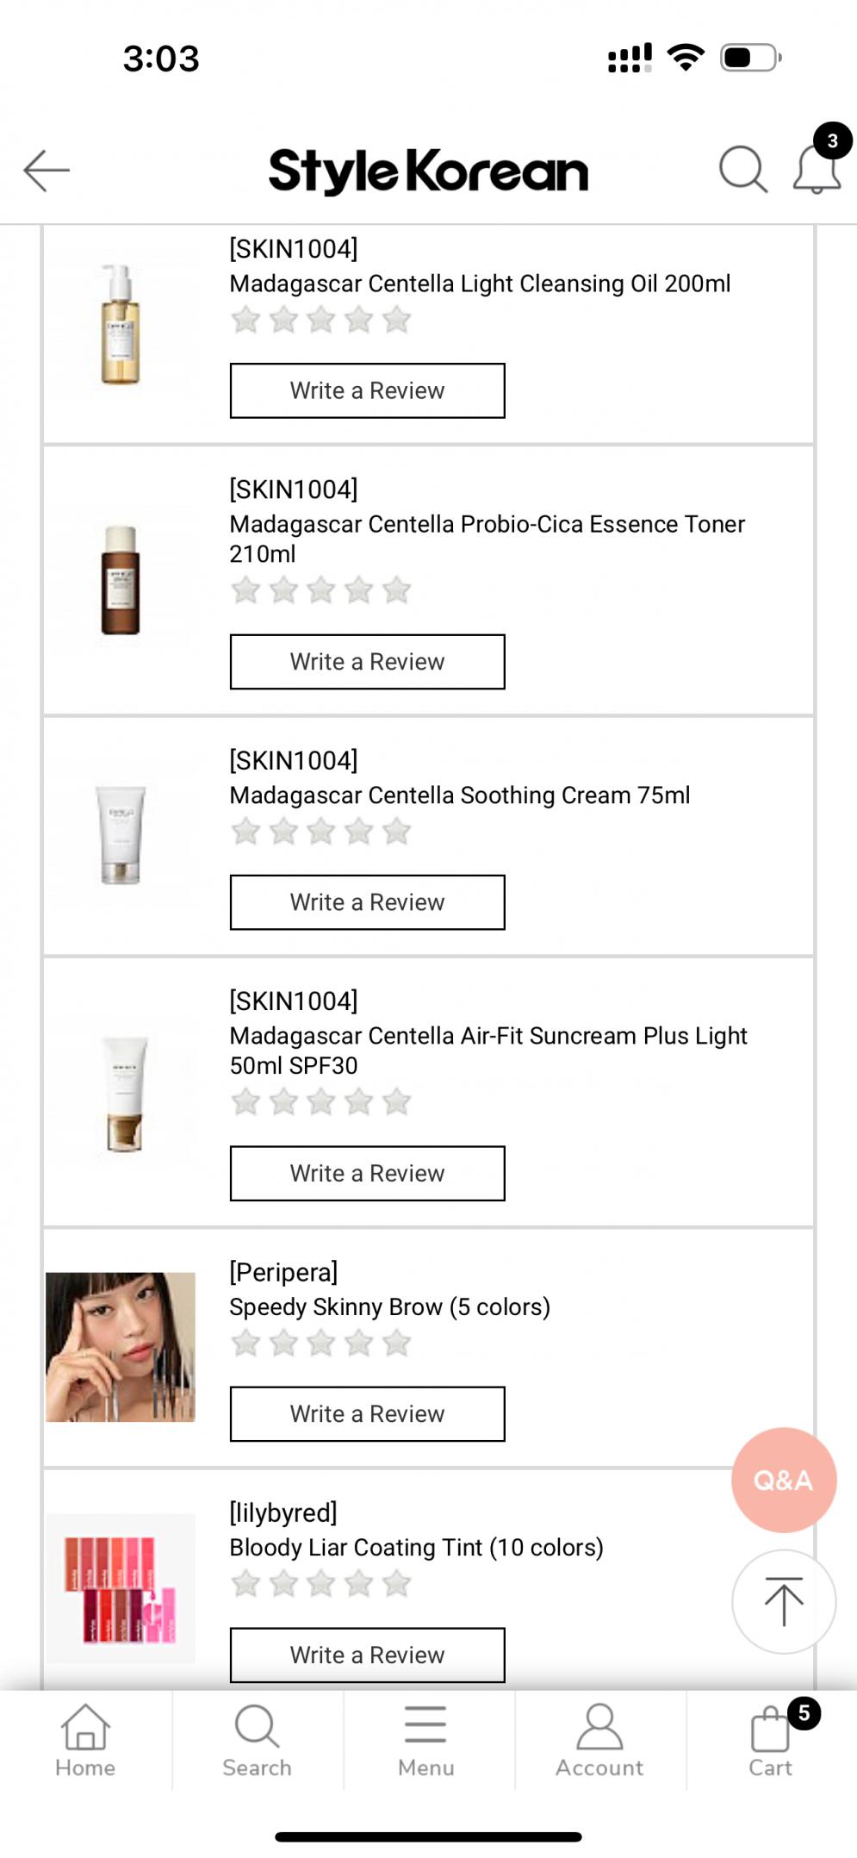Write a Review for Probio-Cica Essence Toner
The width and height of the screenshot is (857, 1858).
[x=367, y=662]
